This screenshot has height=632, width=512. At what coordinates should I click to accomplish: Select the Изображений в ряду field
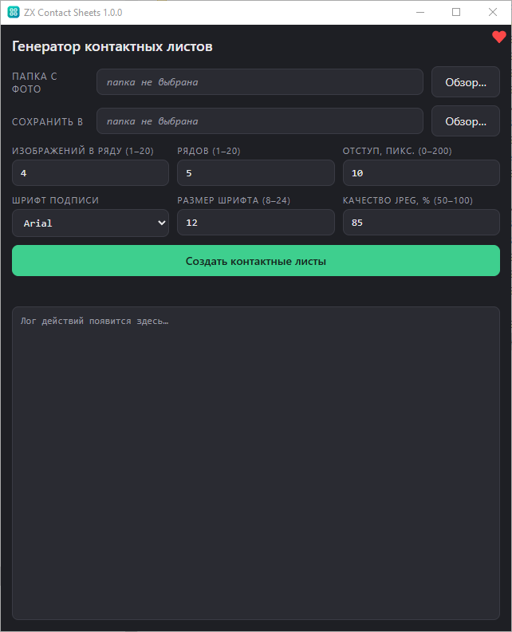coord(90,173)
